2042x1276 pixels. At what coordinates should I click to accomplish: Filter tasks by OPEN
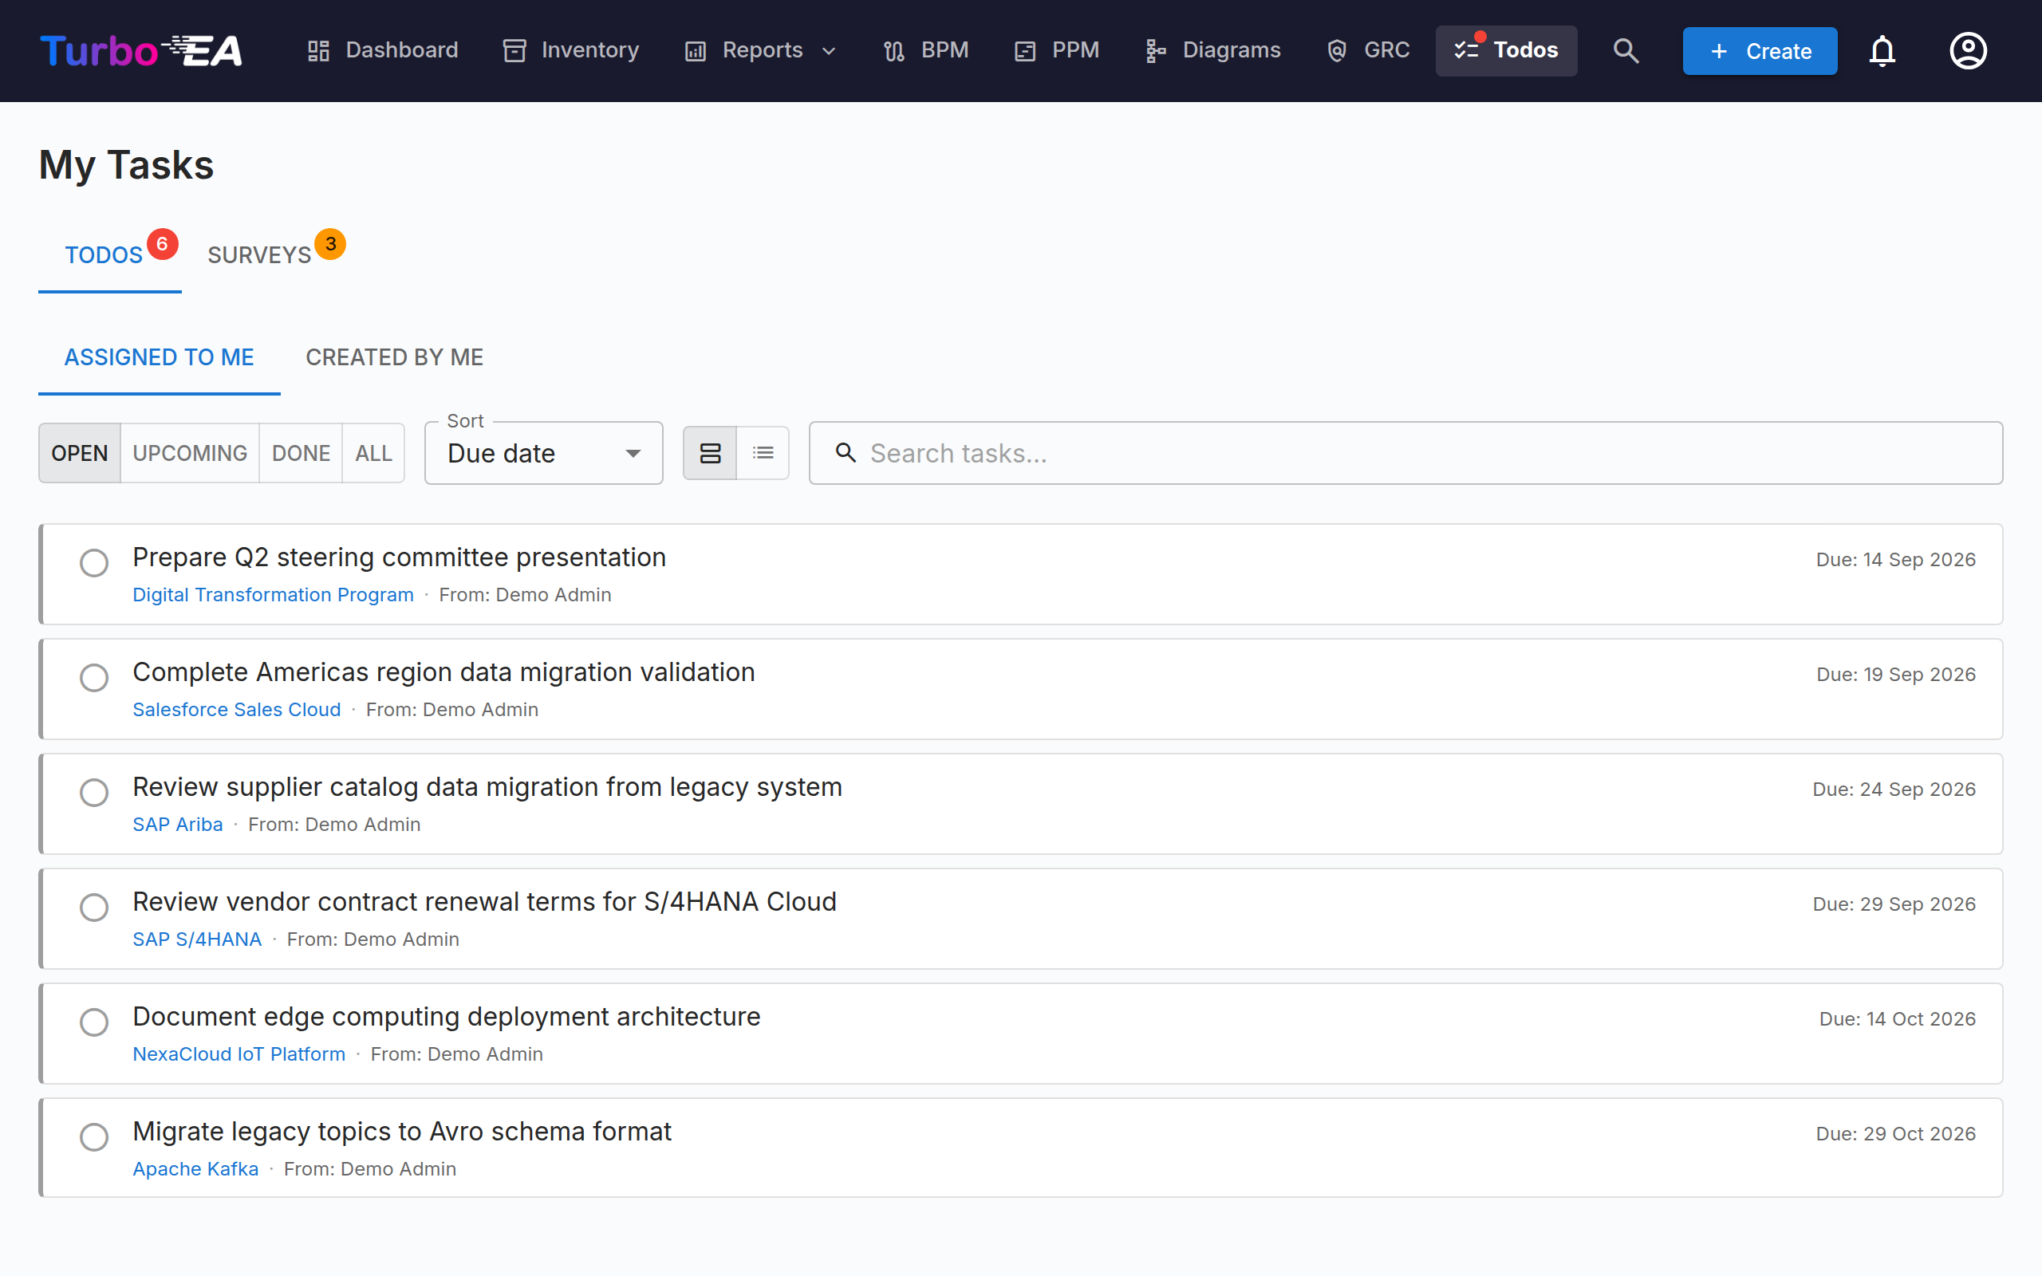pos(79,453)
